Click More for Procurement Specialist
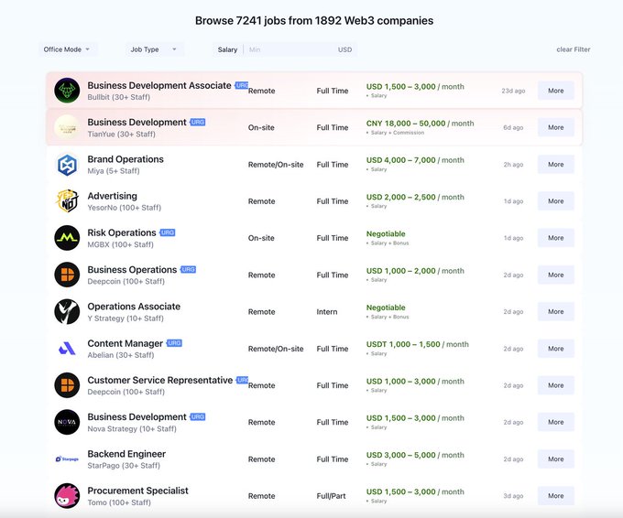623x518 pixels. (x=556, y=496)
